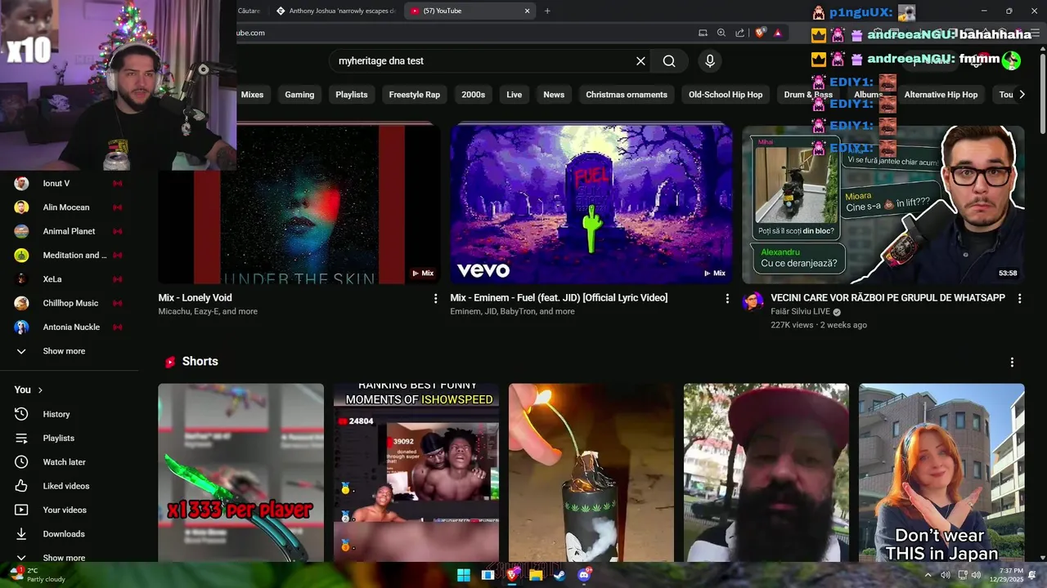Select the News filter chip
Screen dimensions: 1047x588
tap(554, 95)
